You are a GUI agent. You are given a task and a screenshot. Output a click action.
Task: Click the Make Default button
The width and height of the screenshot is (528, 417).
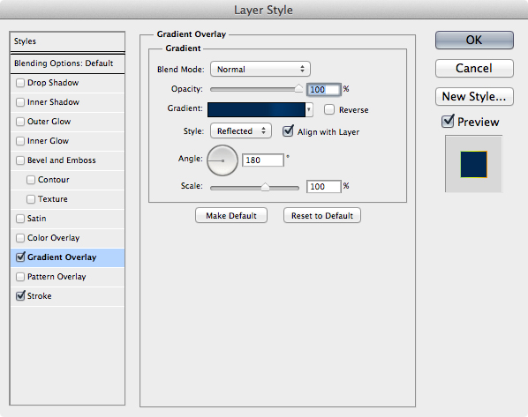(231, 216)
